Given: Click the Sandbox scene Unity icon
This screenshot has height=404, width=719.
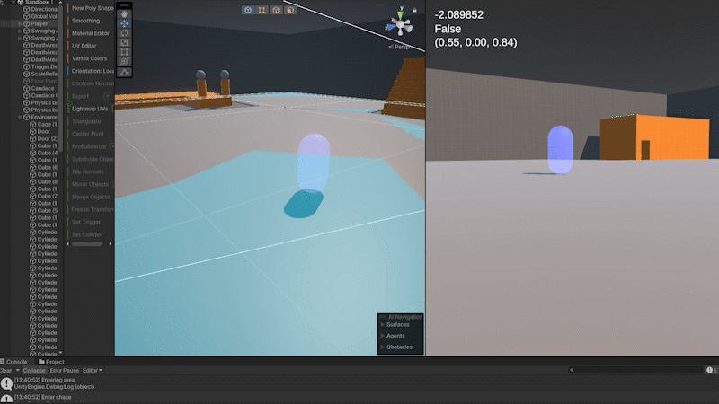Looking at the screenshot, I should tap(20, 3).
